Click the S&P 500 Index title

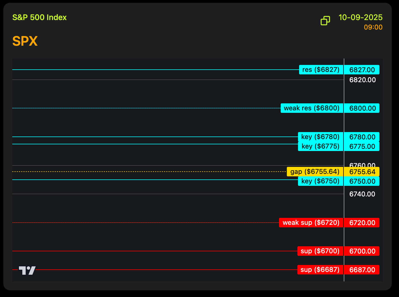pyautogui.click(x=40, y=17)
